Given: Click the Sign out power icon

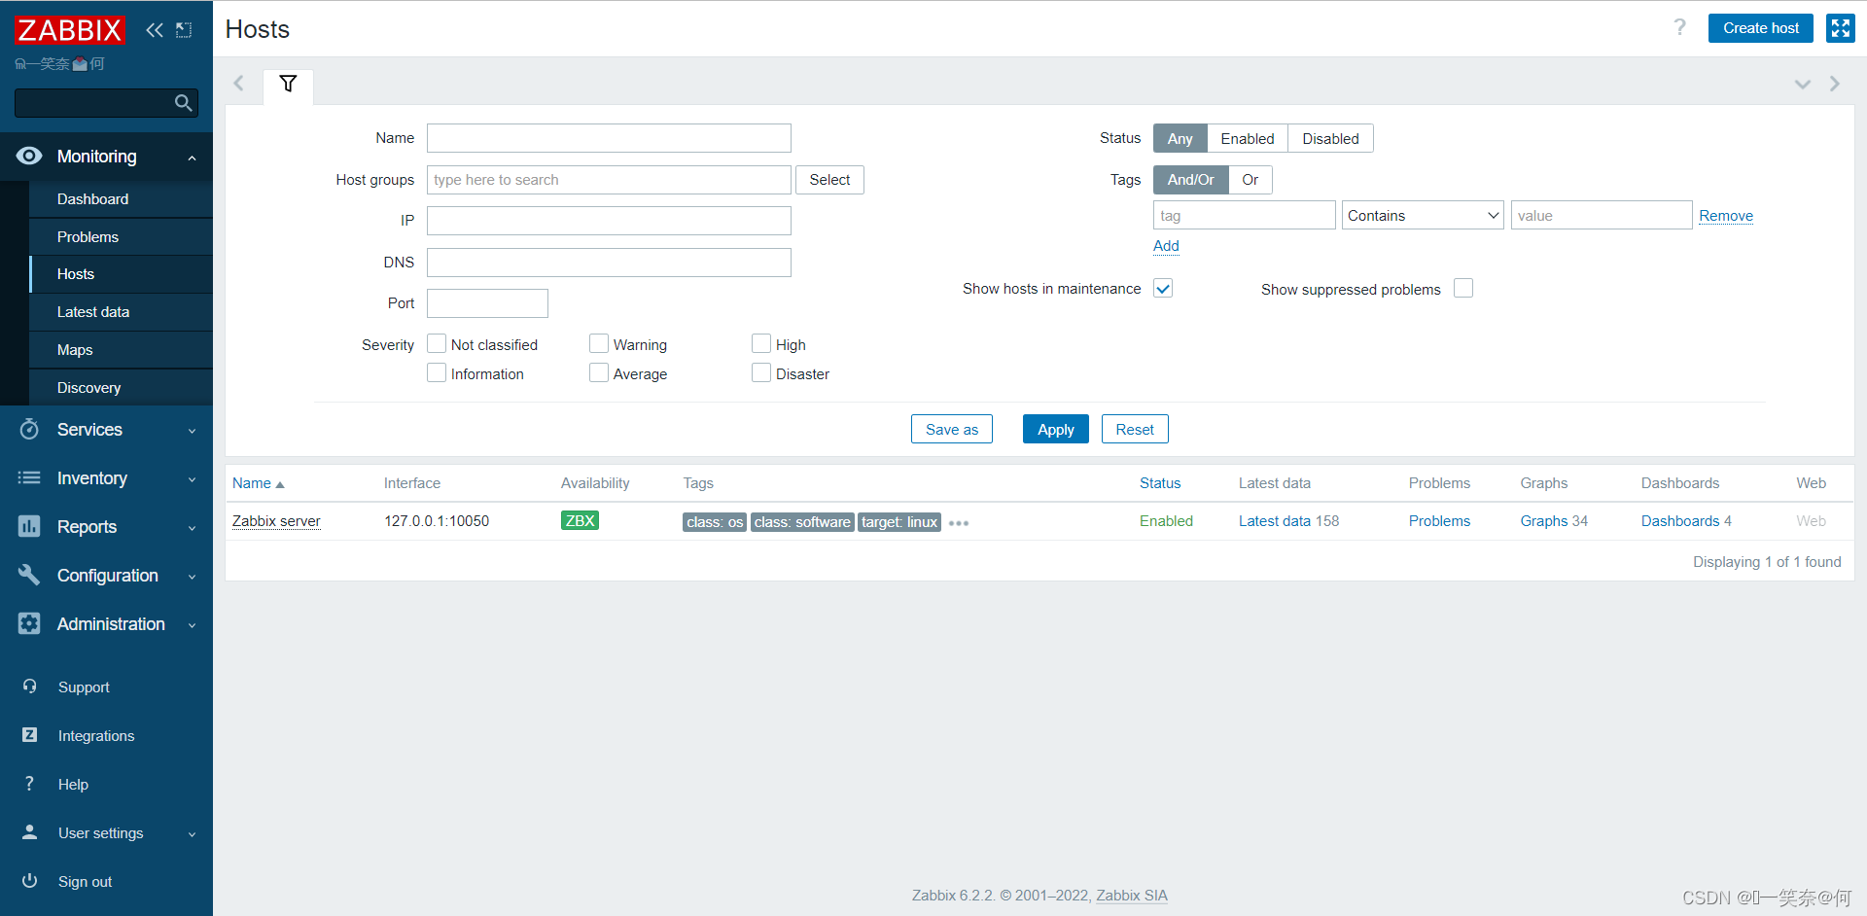Looking at the screenshot, I should coord(29,881).
